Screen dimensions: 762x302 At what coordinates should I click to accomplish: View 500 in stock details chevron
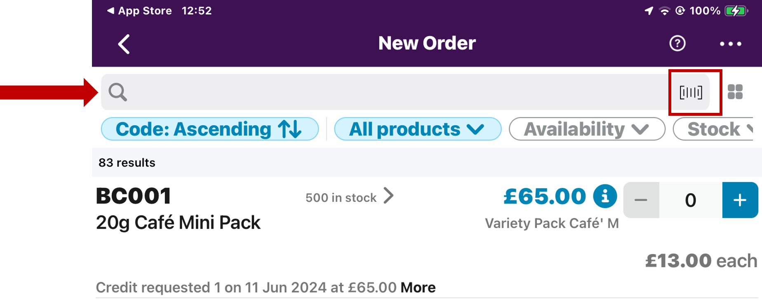[389, 196]
